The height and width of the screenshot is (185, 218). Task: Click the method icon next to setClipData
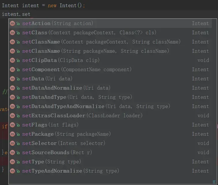point(12,61)
